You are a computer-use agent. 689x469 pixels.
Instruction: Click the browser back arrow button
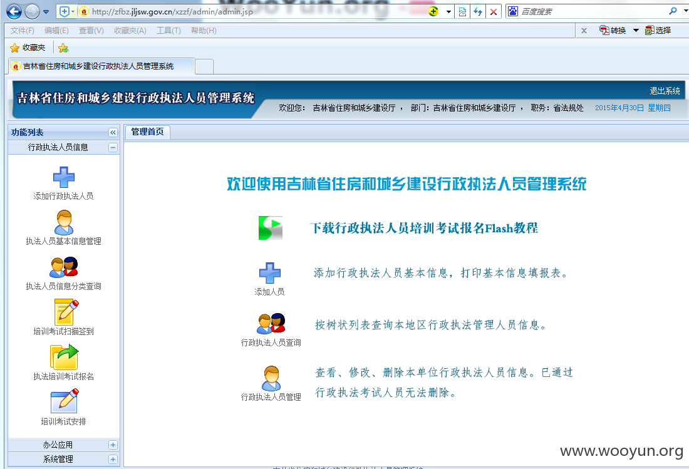(14, 11)
